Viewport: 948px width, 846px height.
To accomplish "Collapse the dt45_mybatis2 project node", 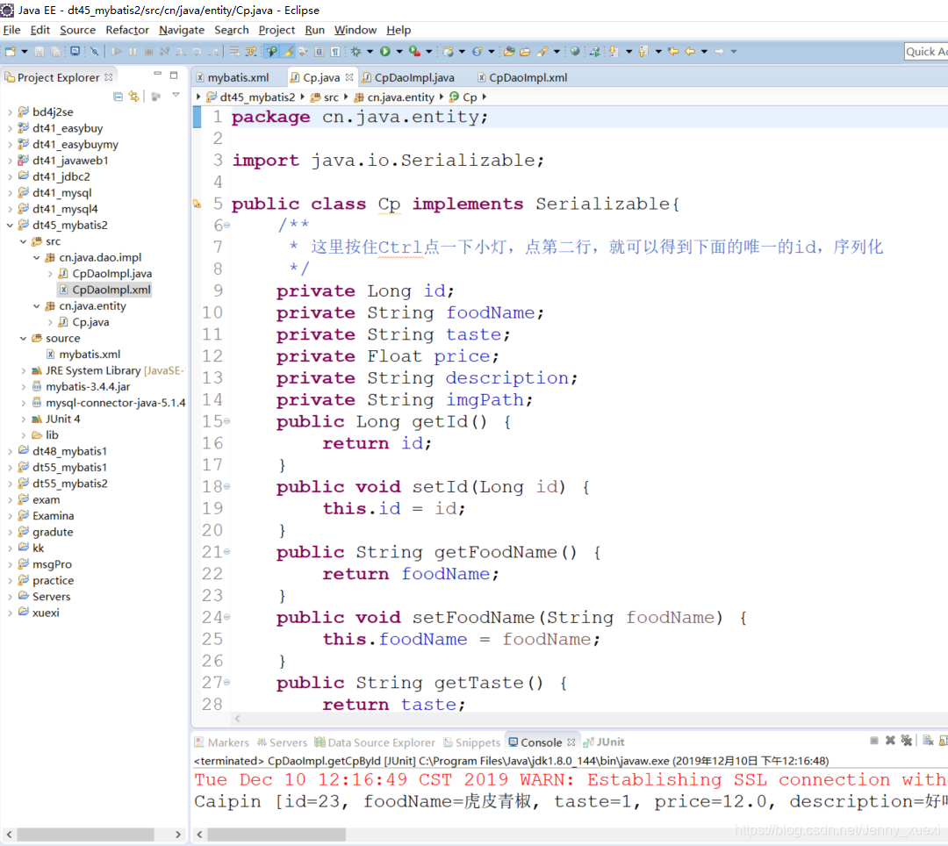I will click(x=10, y=225).
